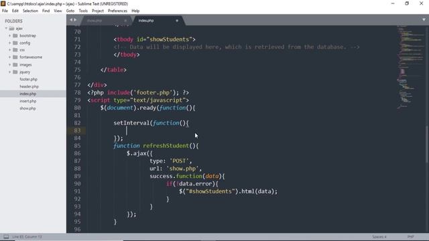Click the minimap code preview
This screenshot has height=241, width=429.
pyautogui.click(x=410, y=67)
